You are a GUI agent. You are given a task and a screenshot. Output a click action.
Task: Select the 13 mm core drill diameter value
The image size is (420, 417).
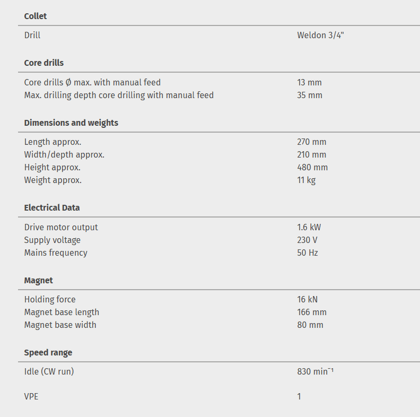(x=309, y=82)
